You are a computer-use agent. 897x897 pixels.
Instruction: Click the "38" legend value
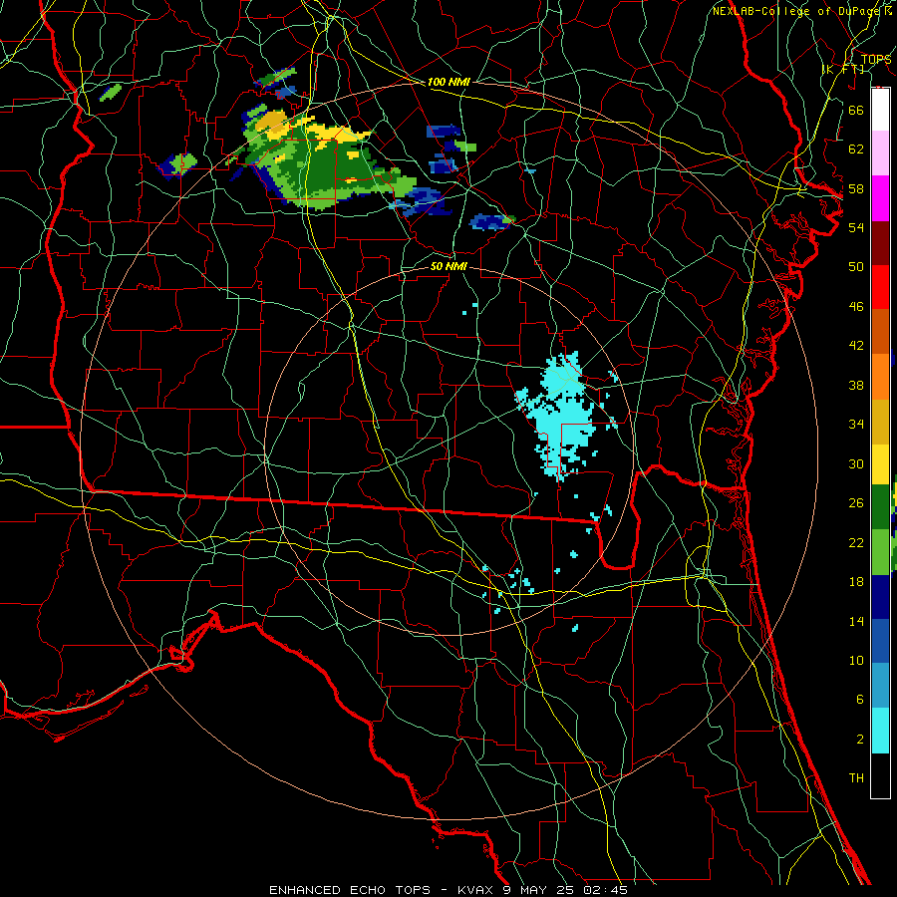856,385
